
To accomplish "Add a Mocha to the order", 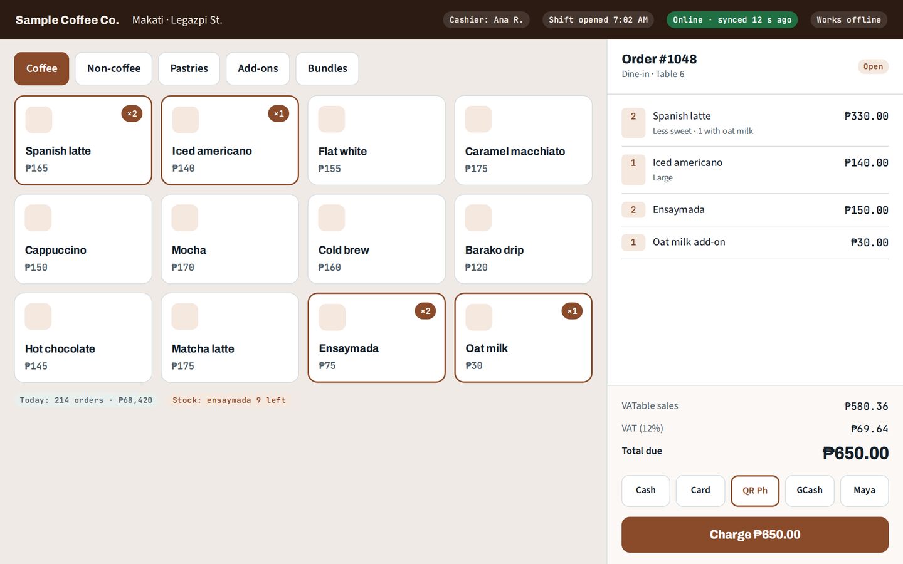I will [x=230, y=239].
